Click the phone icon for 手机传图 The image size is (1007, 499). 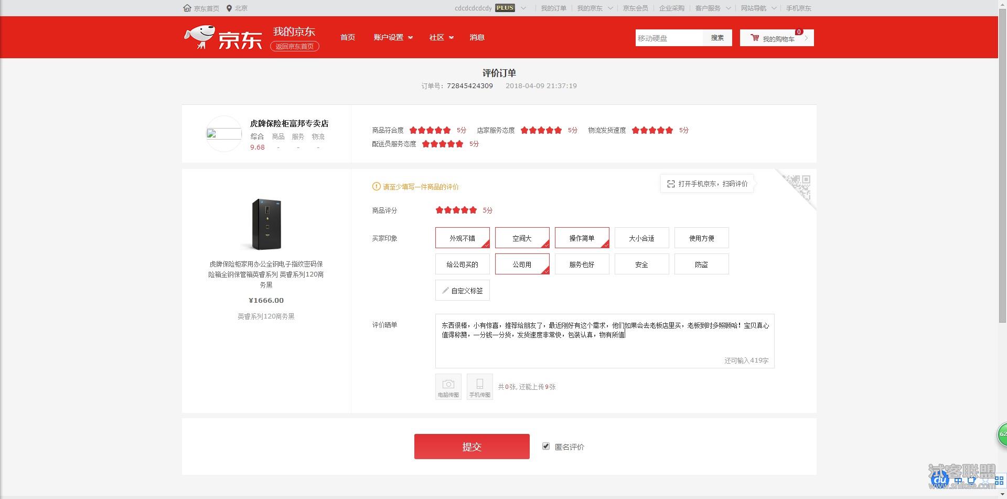coord(480,384)
